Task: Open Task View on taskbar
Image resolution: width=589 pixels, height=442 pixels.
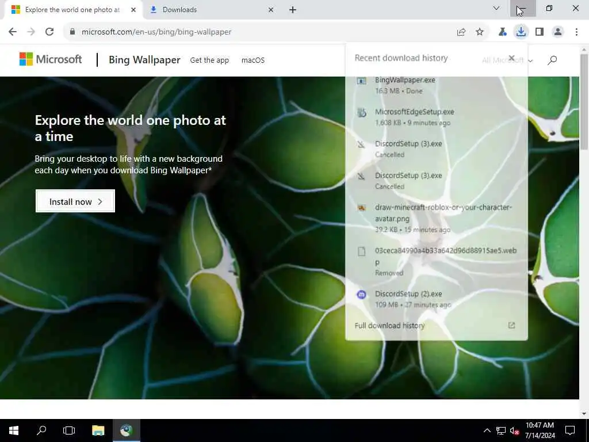Action: (x=69, y=430)
